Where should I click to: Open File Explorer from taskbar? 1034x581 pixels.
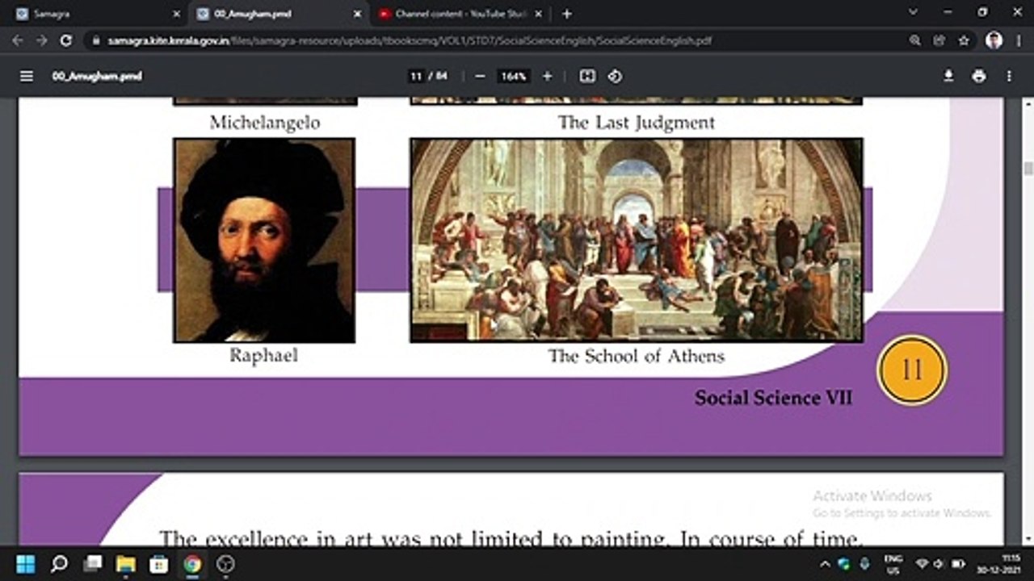[x=125, y=564]
